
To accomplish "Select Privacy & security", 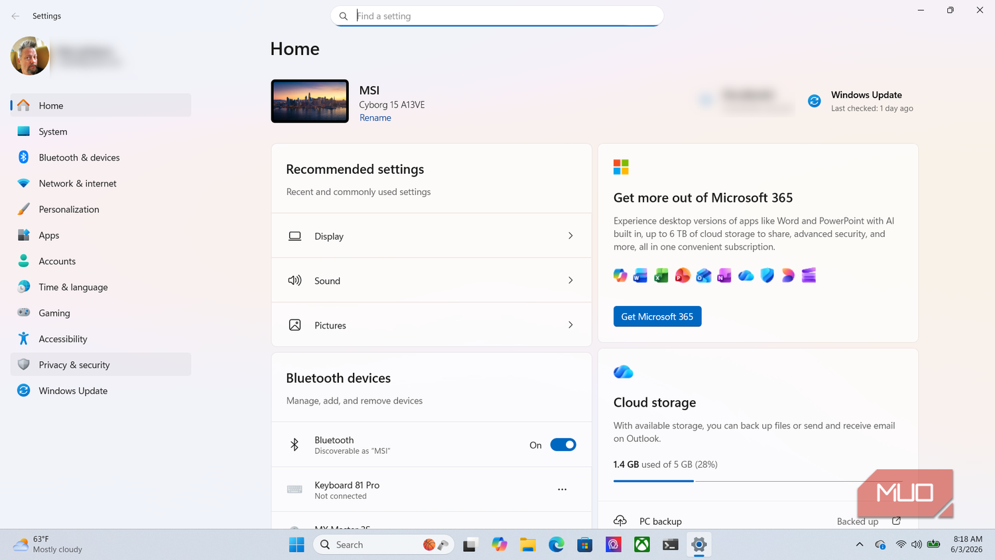I will (x=101, y=364).
